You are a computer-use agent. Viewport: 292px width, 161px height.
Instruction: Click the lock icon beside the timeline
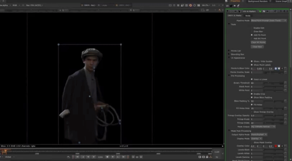(207, 157)
